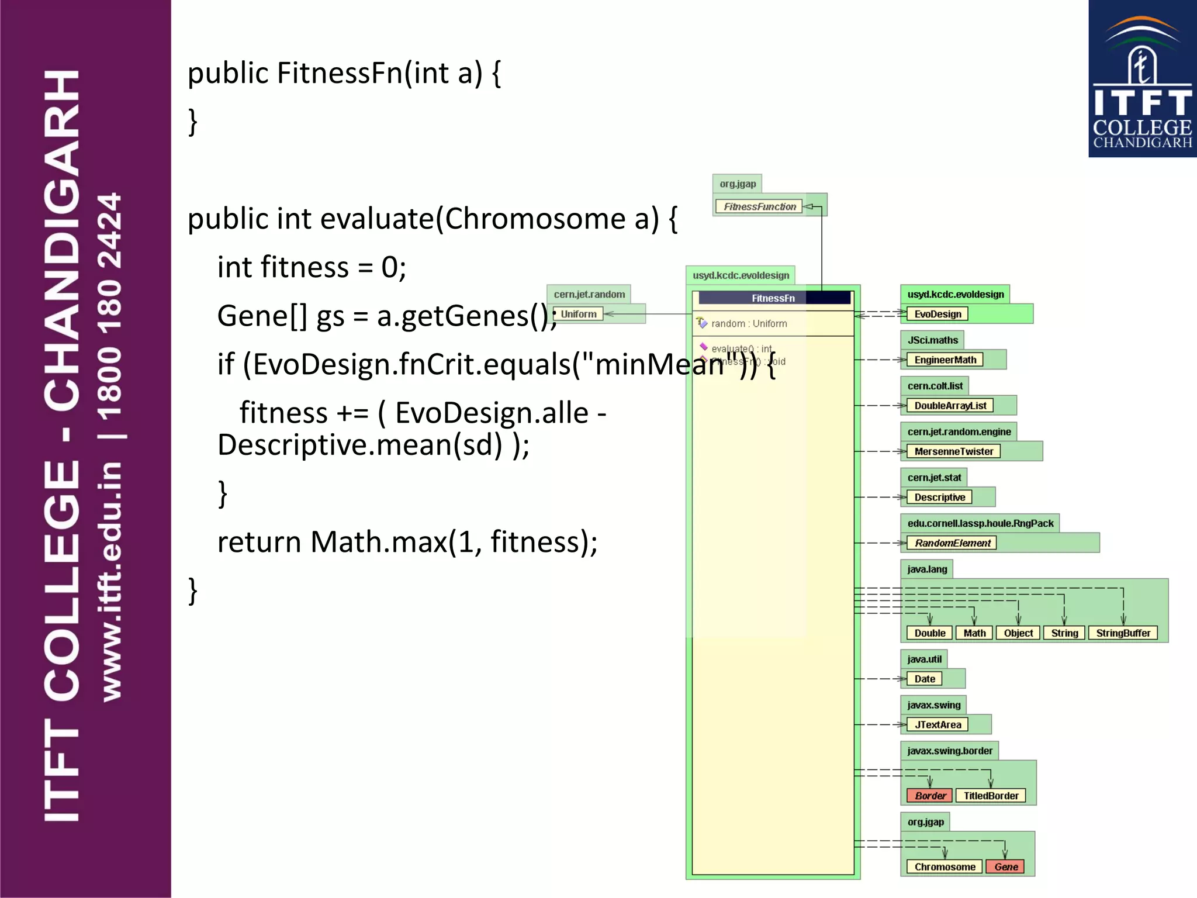Click the evaluate method diamond icon

tap(704, 347)
